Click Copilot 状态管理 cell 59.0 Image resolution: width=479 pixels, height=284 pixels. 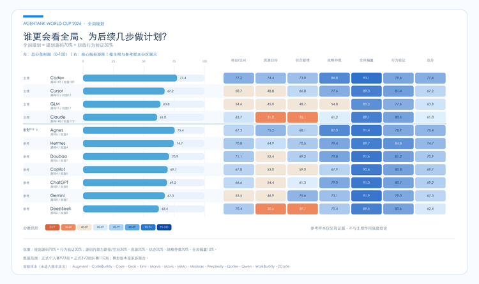coord(303,170)
